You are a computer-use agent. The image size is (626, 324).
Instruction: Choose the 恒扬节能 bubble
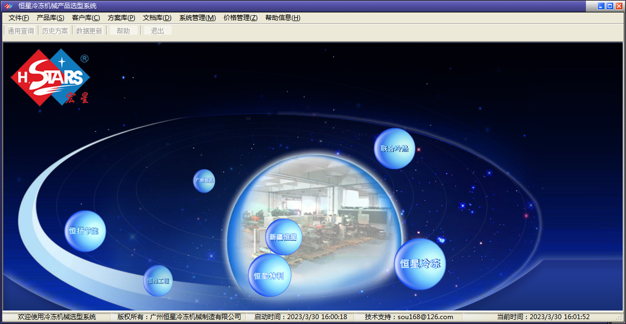coord(85,231)
